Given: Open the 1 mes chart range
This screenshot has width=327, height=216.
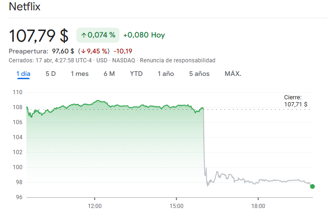Looking at the screenshot, I should coord(80,74).
